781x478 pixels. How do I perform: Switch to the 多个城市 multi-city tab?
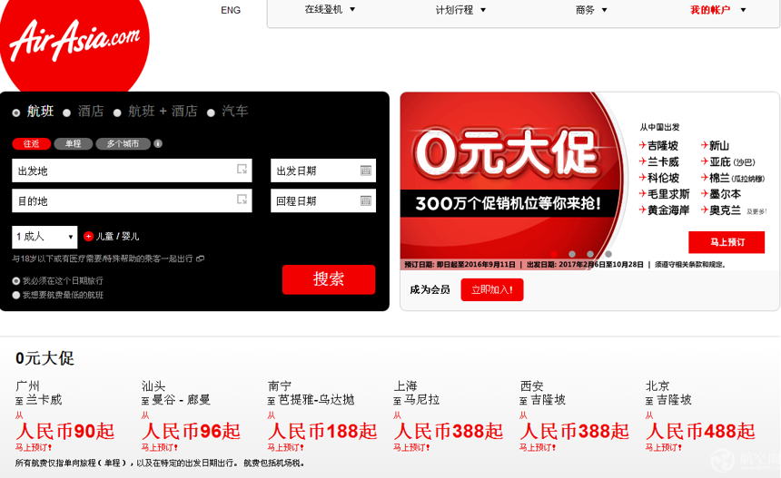point(123,143)
